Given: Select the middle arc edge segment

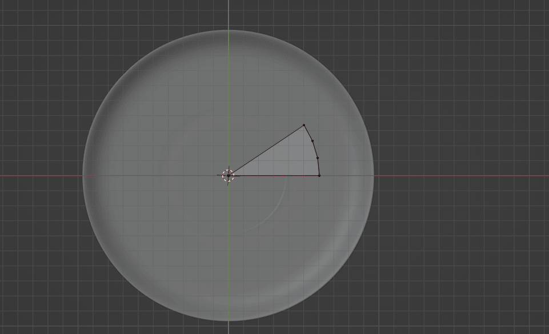Looking at the screenshot, I should pos(315,149).
